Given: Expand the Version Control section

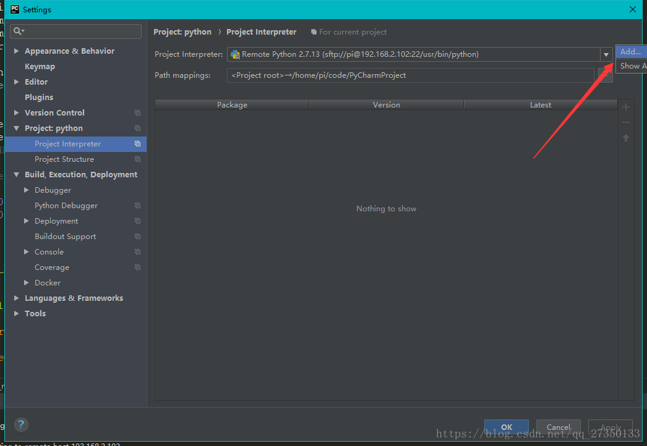Looking at the screenshot, I should [x=17, y=112].
